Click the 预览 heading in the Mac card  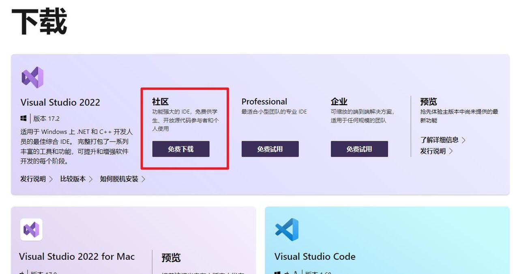click(x=171, y=258)
